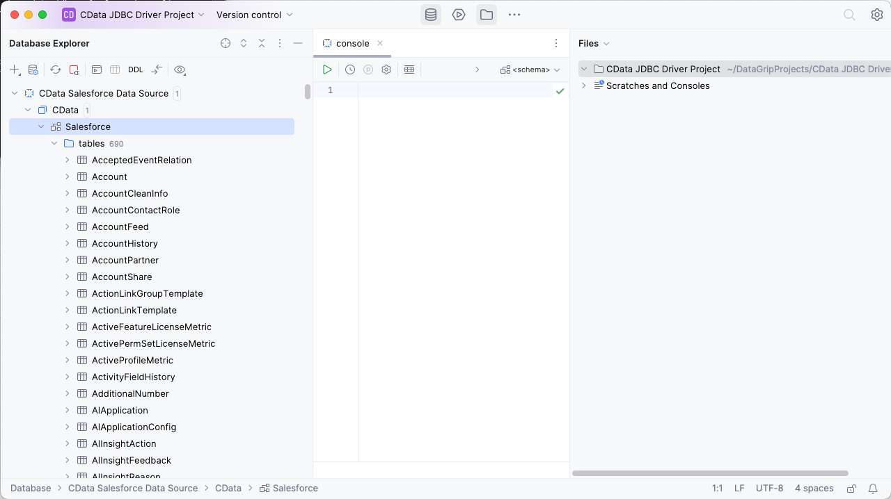Viewport: 891px width, 499px height.
Task: Open Data Source Properties icon
Action: click(33, 69)
